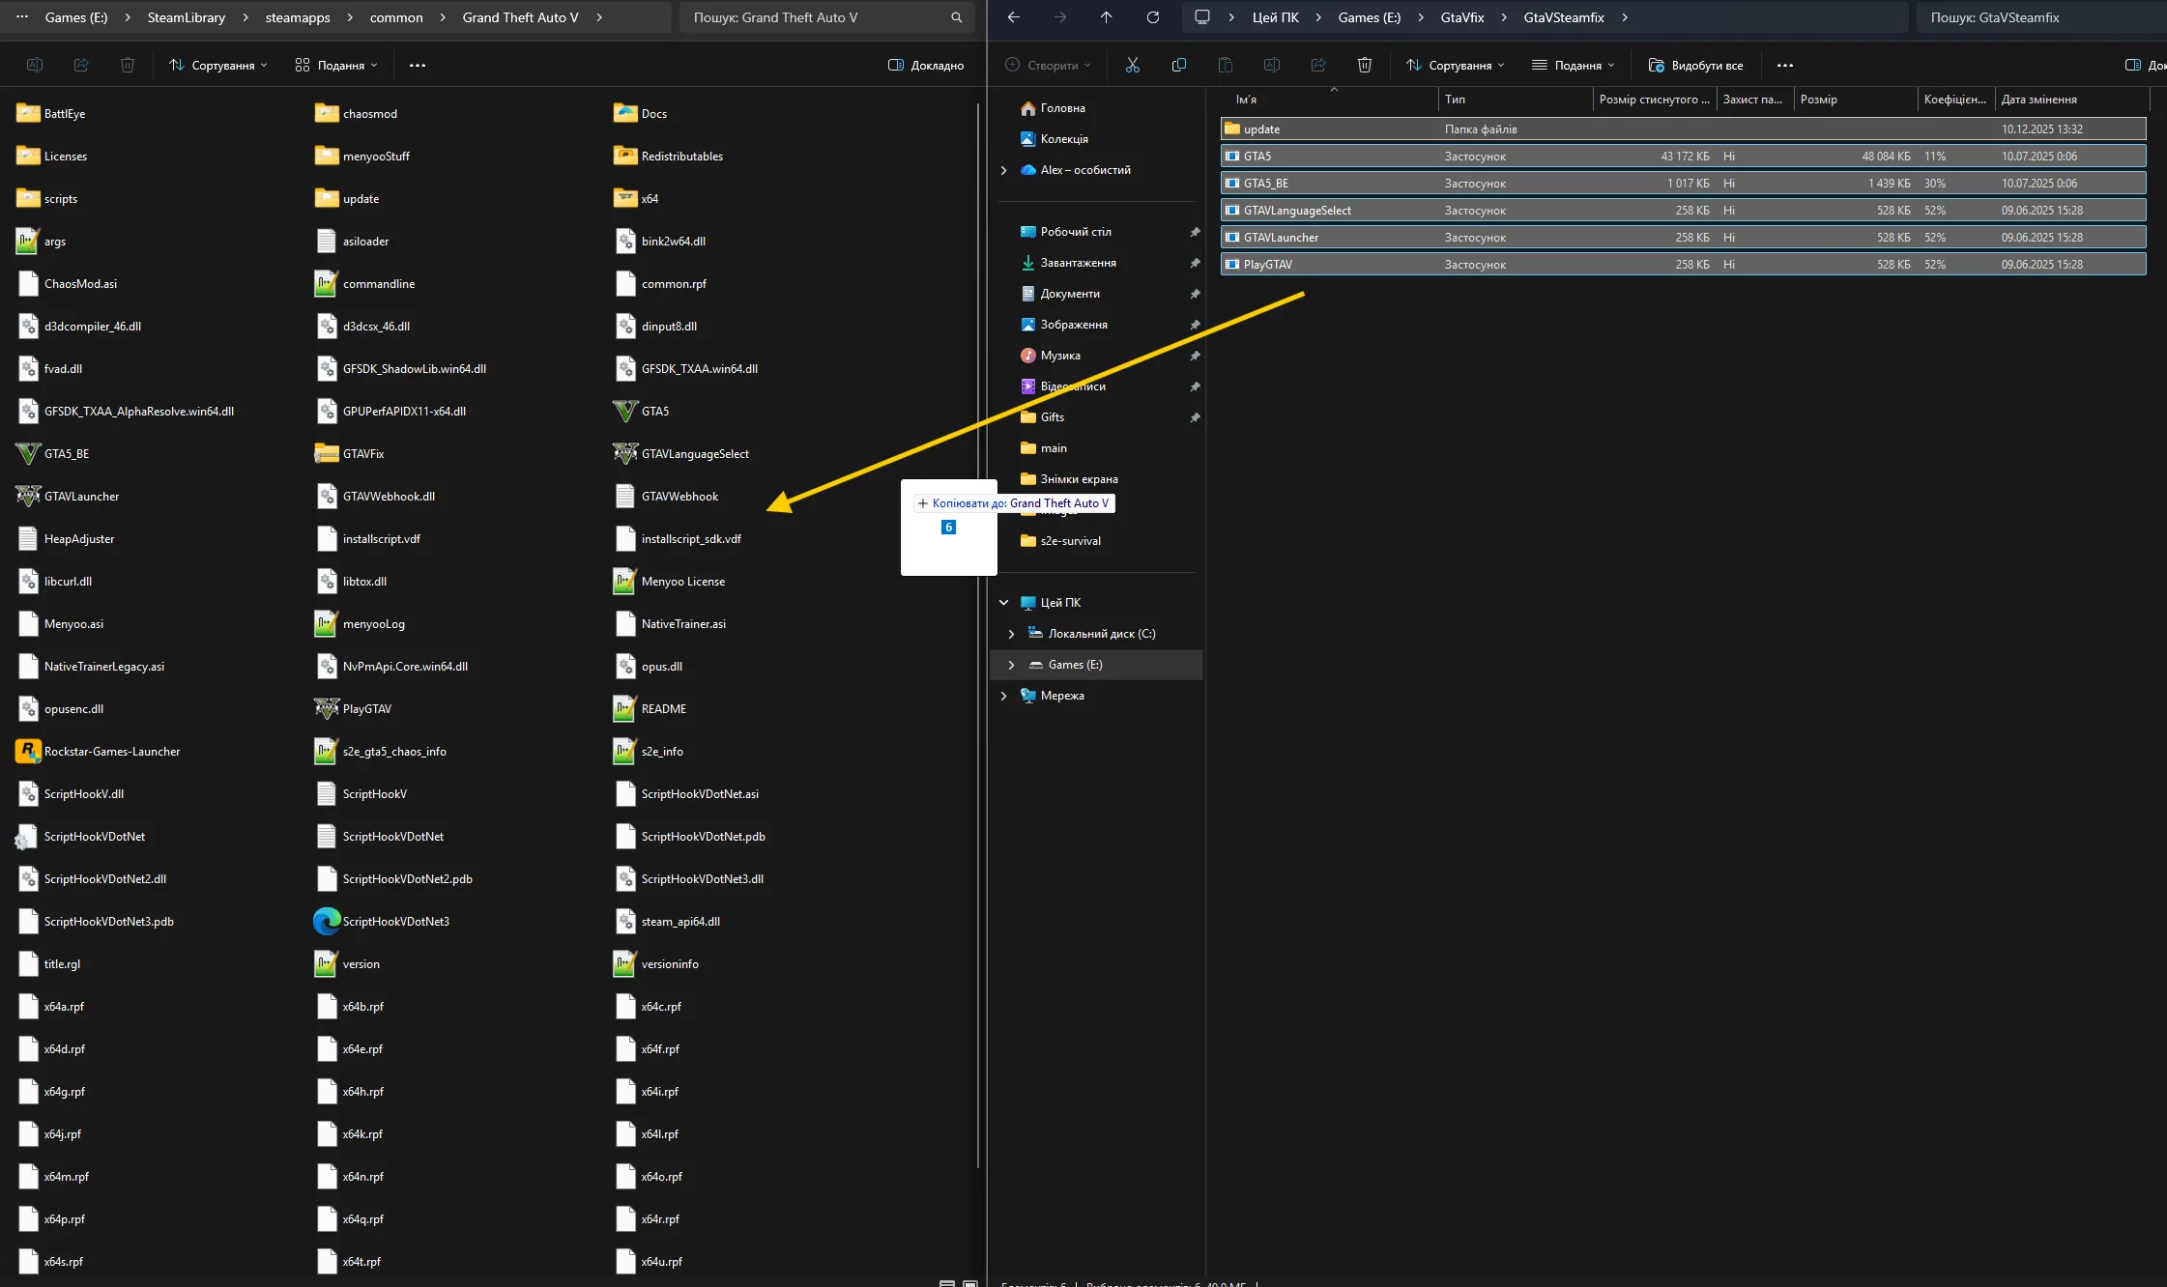Go up one folder level with the arrow

pos(1106,17)
